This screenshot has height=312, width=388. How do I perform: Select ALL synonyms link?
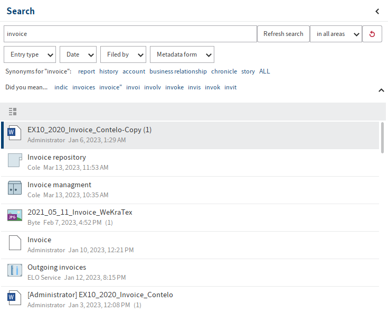[x=264, y=71]
